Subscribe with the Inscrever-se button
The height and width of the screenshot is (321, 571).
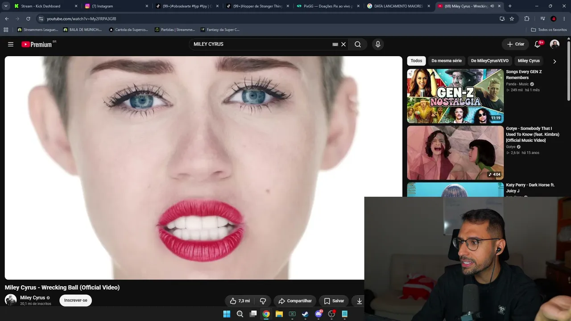click(x=76, y=300)
